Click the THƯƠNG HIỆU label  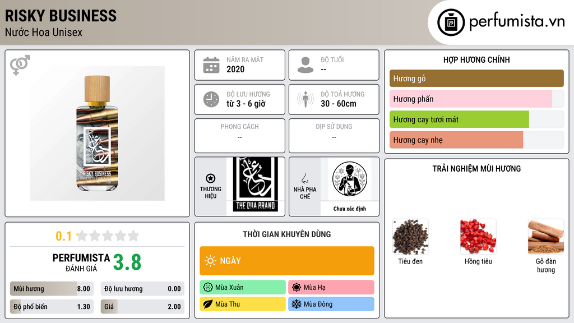click(x=211, y=193)
